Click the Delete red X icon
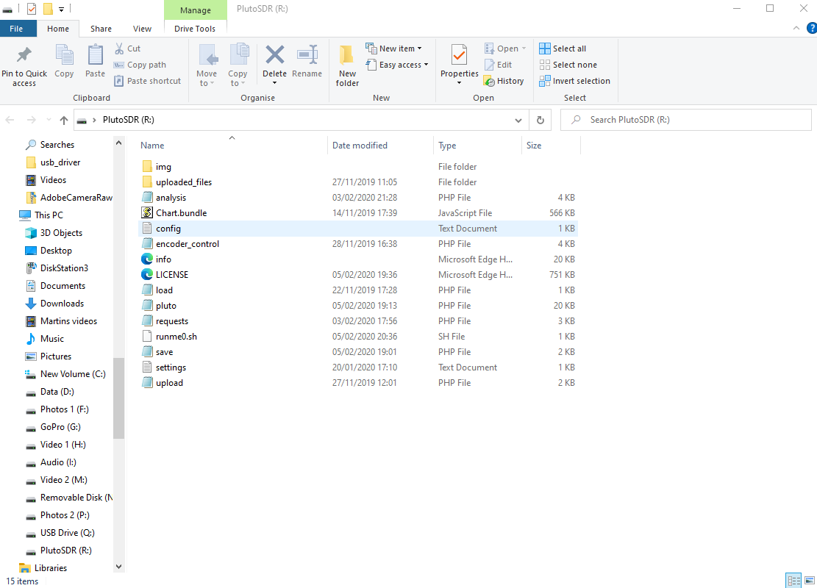 (274, 55)
